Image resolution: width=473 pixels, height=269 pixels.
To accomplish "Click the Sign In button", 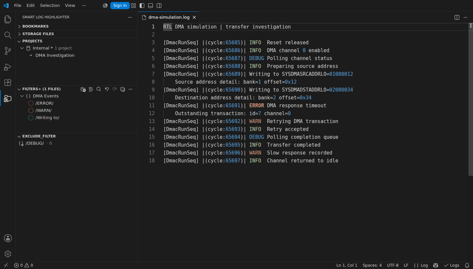I will tap(120, 6).
